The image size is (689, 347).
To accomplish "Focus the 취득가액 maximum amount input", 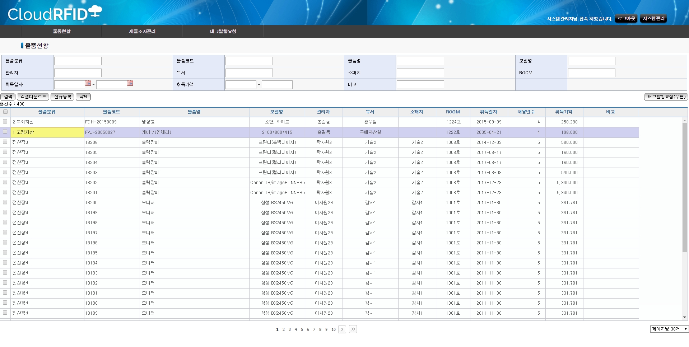I will [x=277, y=85].
